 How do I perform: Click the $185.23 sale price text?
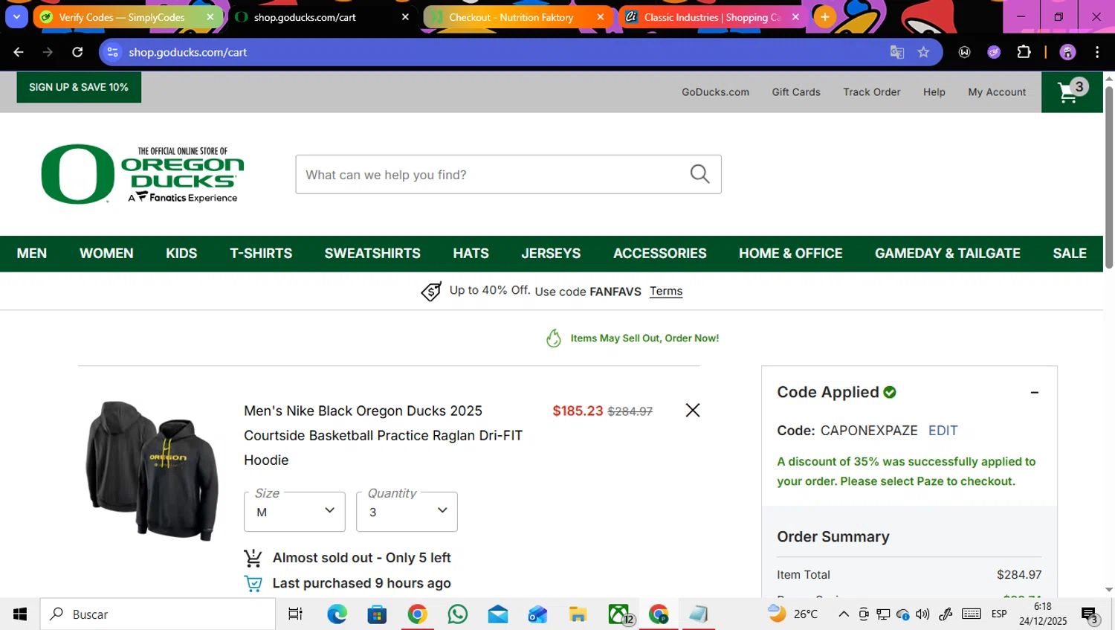[578, 411]
